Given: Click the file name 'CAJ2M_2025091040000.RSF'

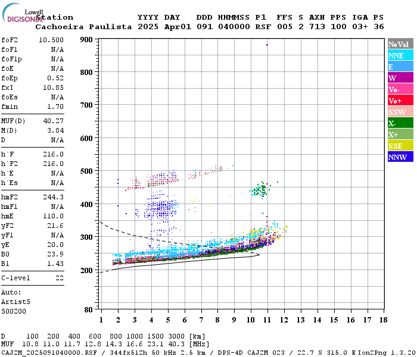Looking at the screenshot, I should tap(49, 353).
